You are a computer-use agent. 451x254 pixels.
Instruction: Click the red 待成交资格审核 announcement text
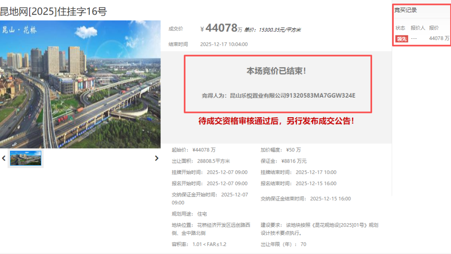click(277, 121)
